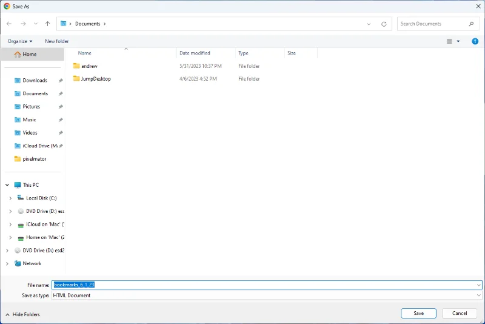The image size is (485, 324).
Task: Click the Back navigation arrow
Action: click(x=9, y=24)
